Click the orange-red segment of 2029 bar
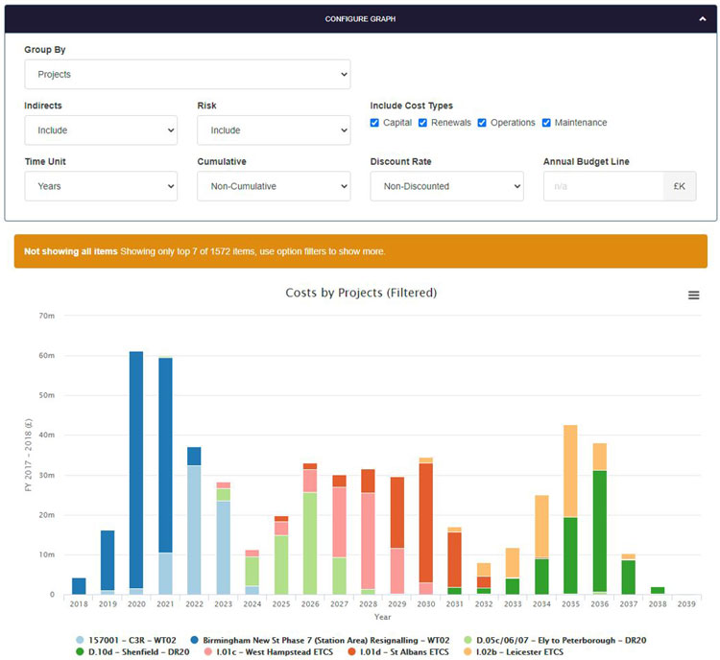This screenshot has height=660, width=720. (x=396, y=512)
